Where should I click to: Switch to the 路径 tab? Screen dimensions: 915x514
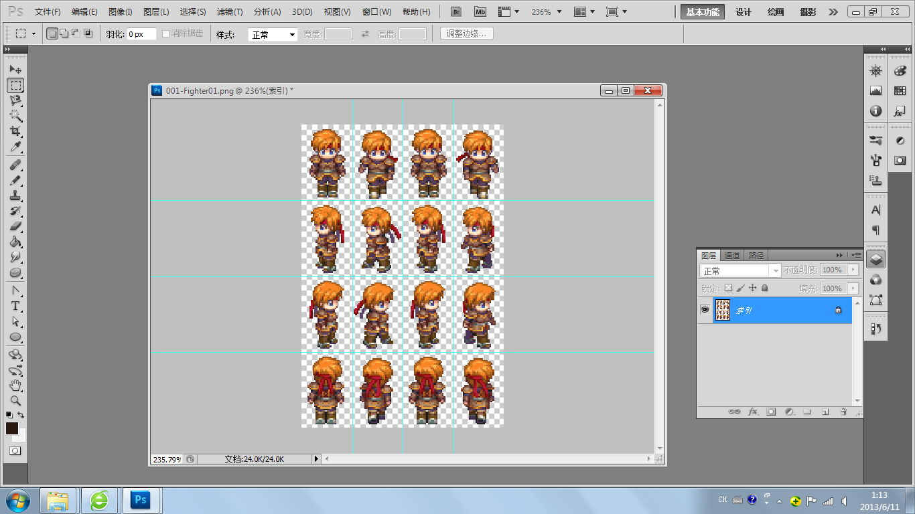point(756,256)
